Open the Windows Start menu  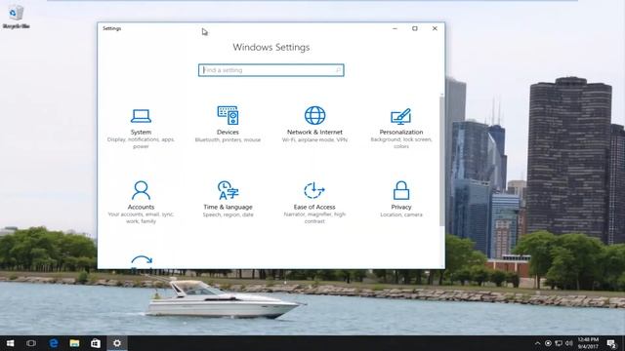click(x=10, y=343)
